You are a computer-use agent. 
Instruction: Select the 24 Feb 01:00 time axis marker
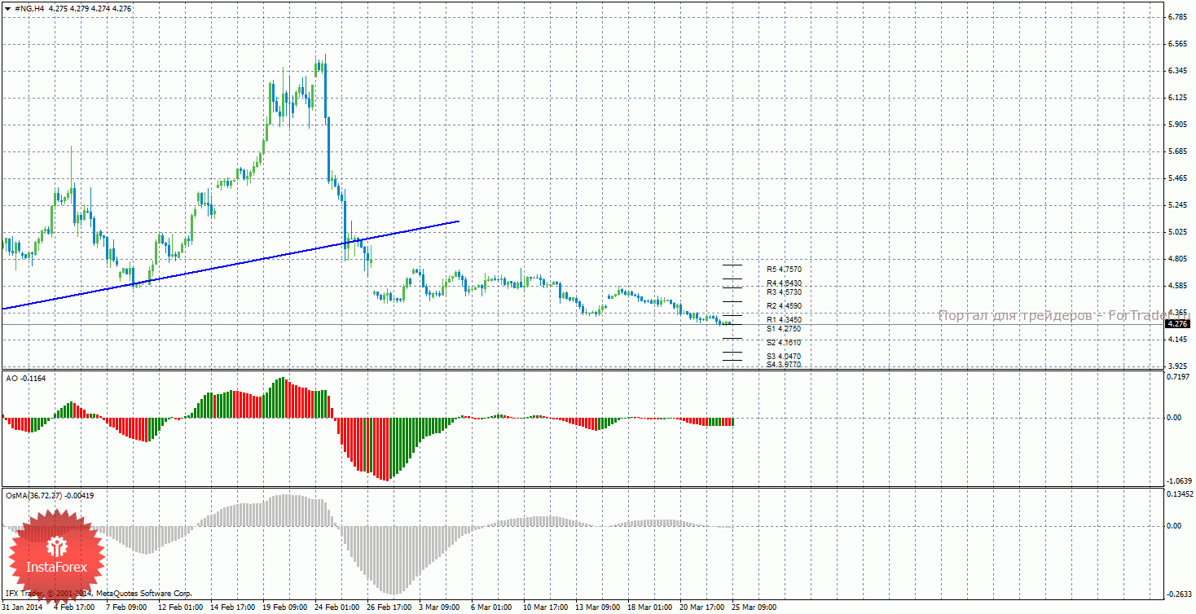(339, 607)
